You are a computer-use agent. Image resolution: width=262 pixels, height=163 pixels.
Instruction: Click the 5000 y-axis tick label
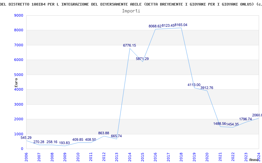19,75
